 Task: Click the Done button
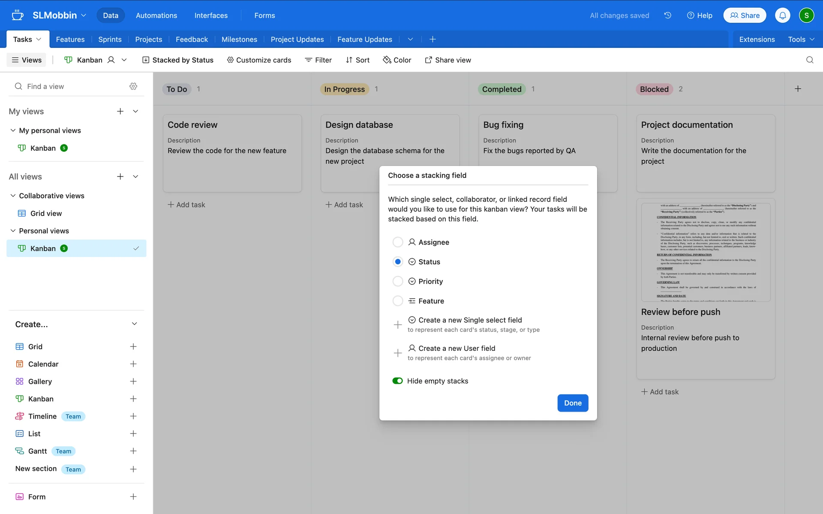(x=572, y=403)
